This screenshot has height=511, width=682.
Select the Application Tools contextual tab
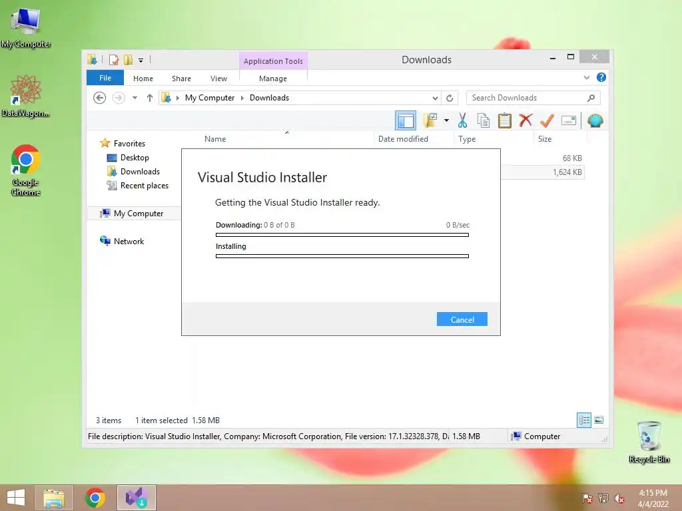pos(272,61)
